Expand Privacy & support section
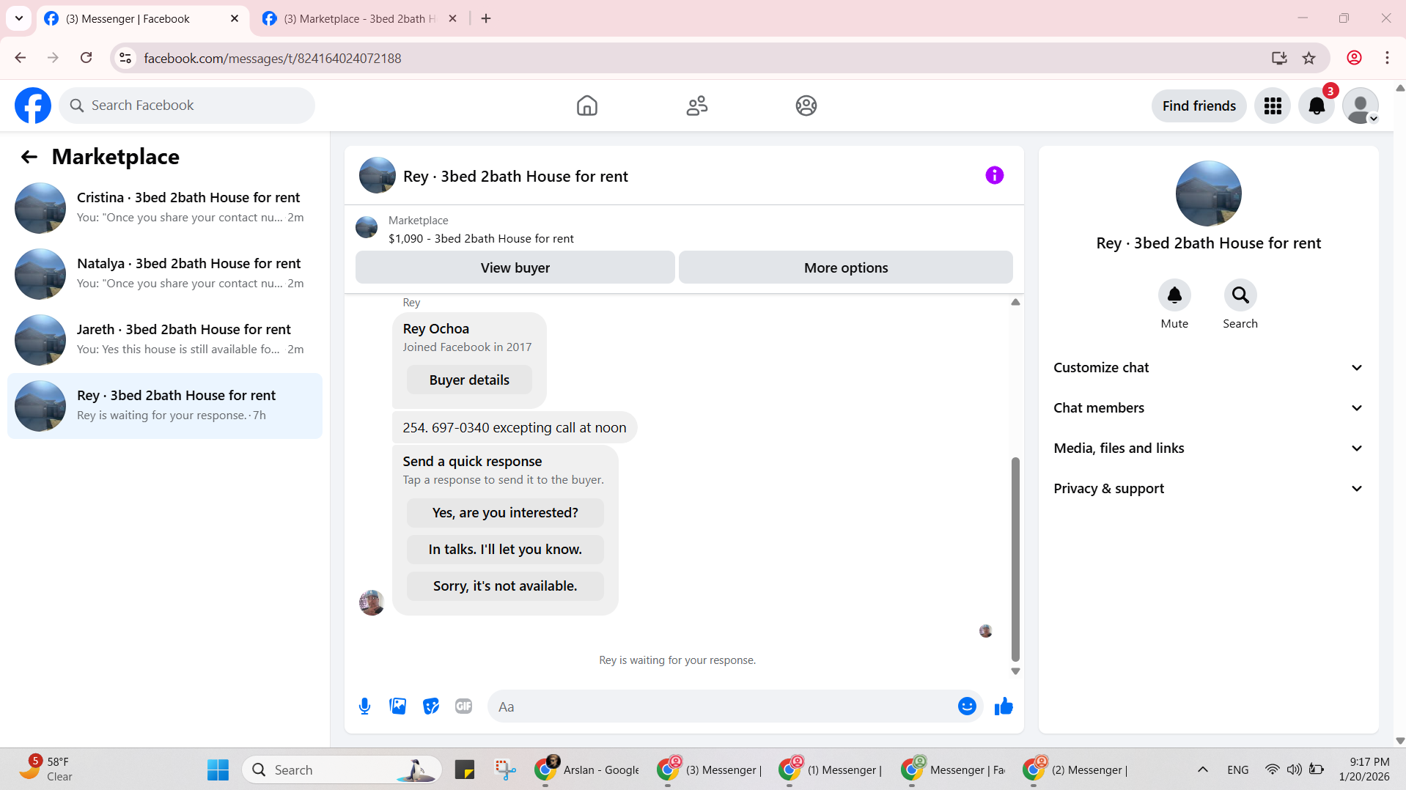 (1208, 489)
